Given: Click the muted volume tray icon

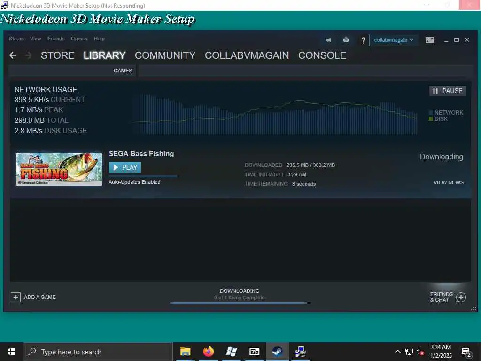Looking at the screenshot, I should pyautogui.click(x=420, y=352).
